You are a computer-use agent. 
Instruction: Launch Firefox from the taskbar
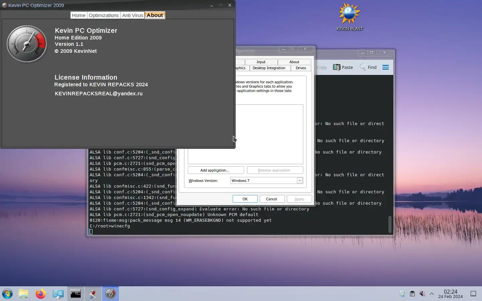pos(41,294)
